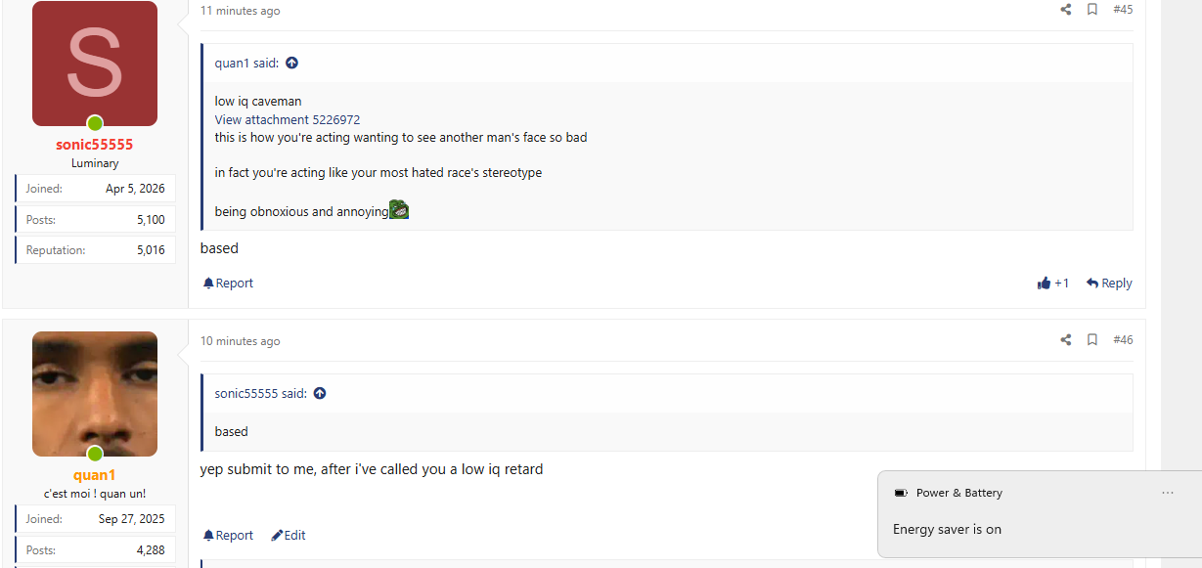Screen dimensions: 1202x568
Task: Share post #45 via share icon
Action: click(x=1066, y=10)
